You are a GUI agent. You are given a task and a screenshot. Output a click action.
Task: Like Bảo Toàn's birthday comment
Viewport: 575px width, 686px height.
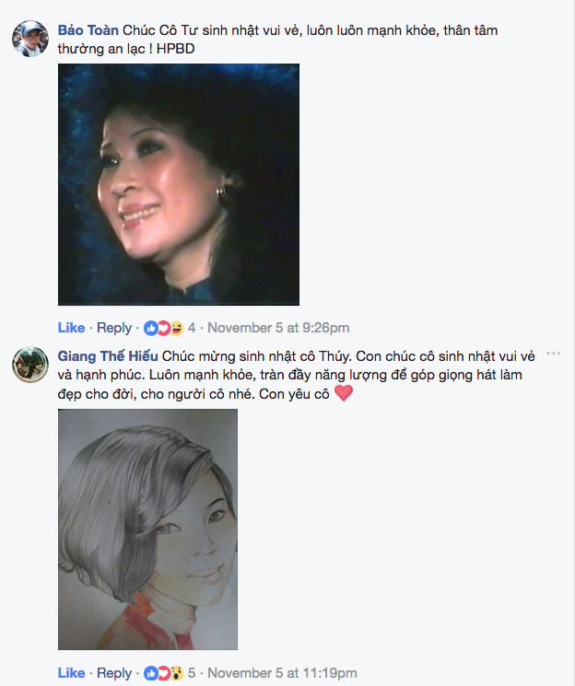coord(71,328)
